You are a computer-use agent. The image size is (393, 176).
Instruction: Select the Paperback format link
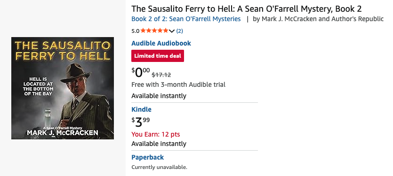[x=148, y=157]
